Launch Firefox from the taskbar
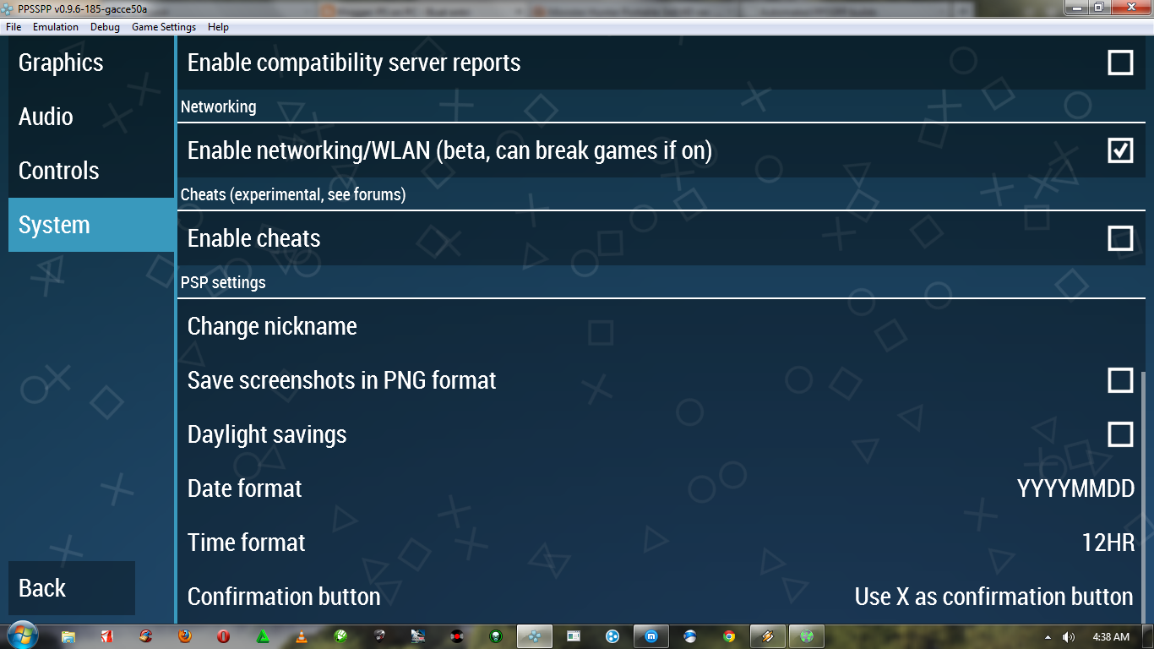This screenshot has width=1154, height=649. click(184, 636)
